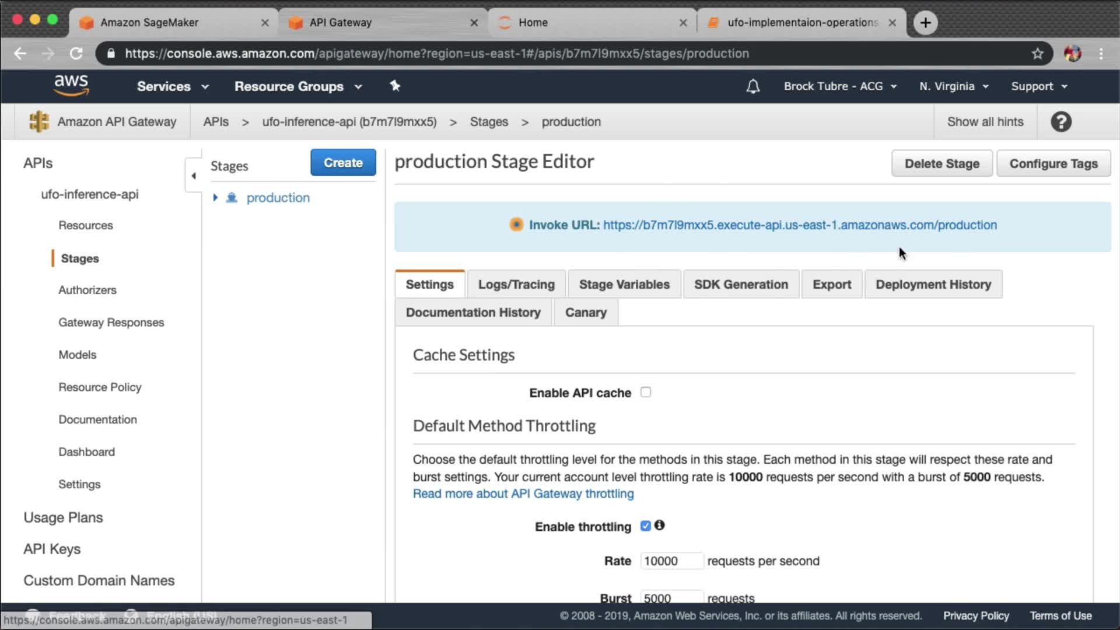Open the Services dropdown menu
1120x630 pixels.
173,86
